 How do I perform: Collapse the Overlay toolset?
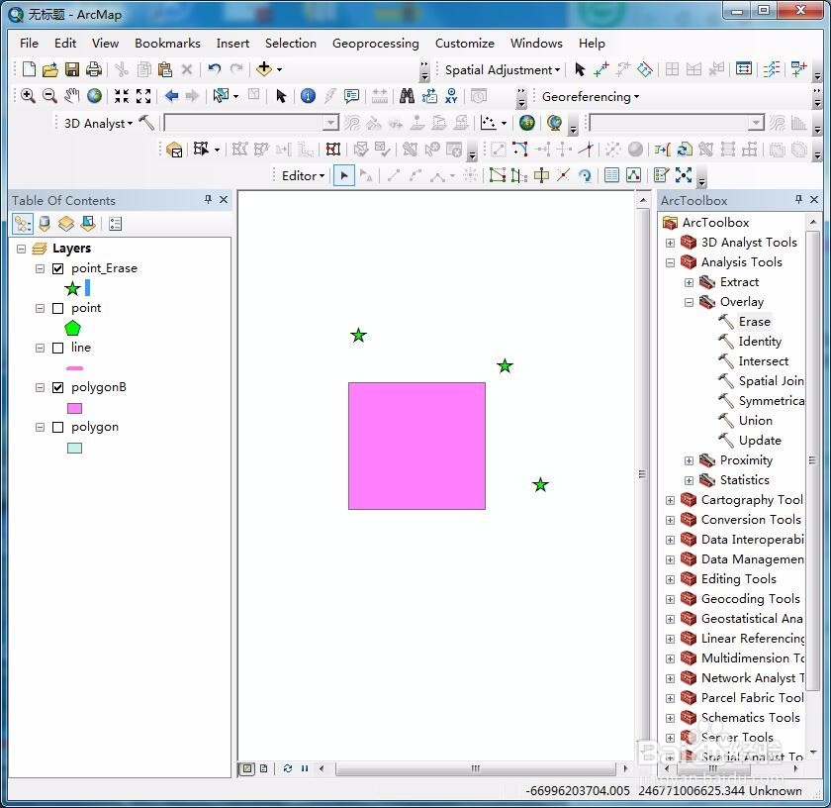pyautogui.click(x=689, y=302)
